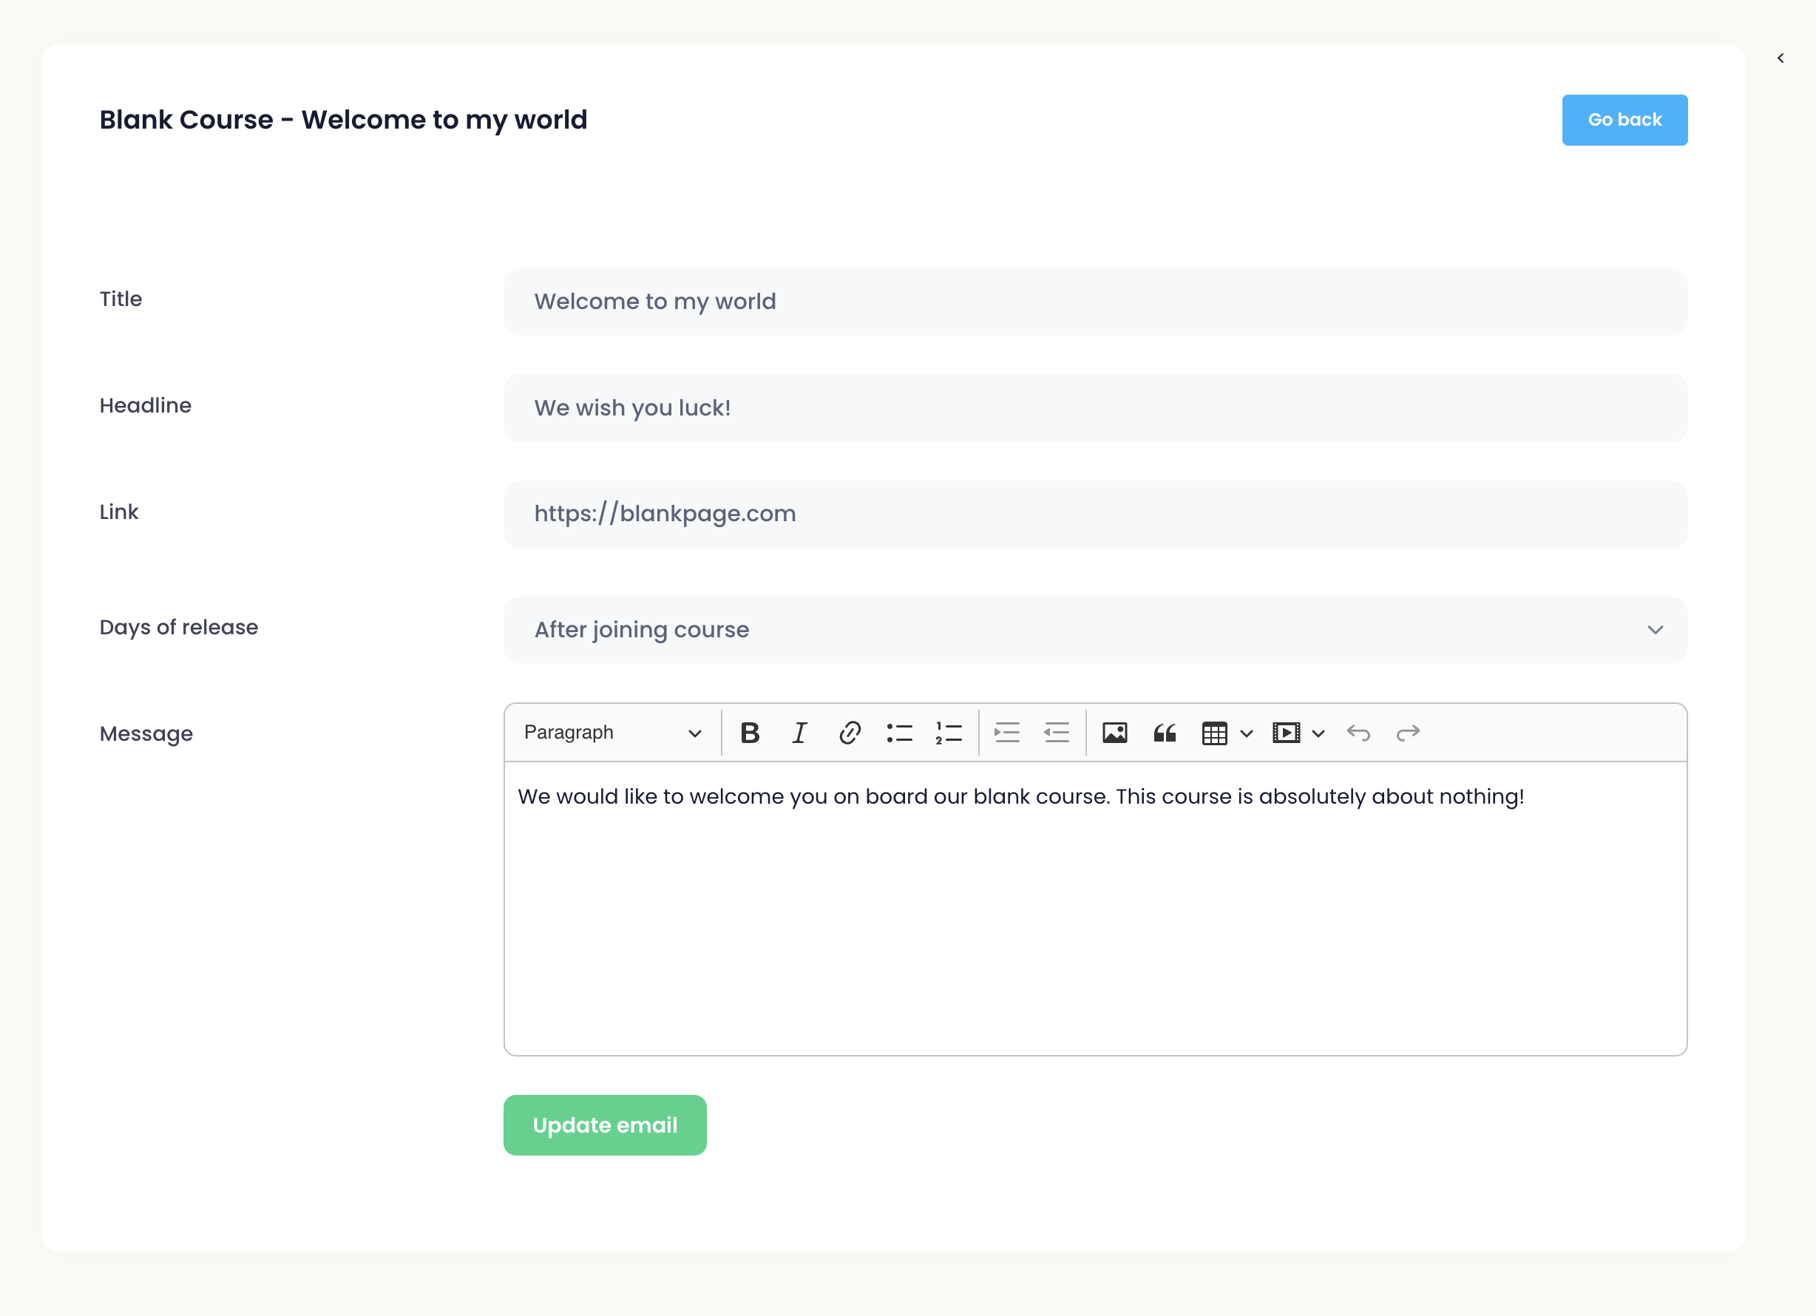The image size is (1816, 1316).
Task: Increase indent in the message editor
Action: [1006, 733]
